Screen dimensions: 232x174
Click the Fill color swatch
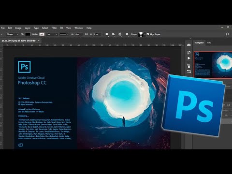28,34
